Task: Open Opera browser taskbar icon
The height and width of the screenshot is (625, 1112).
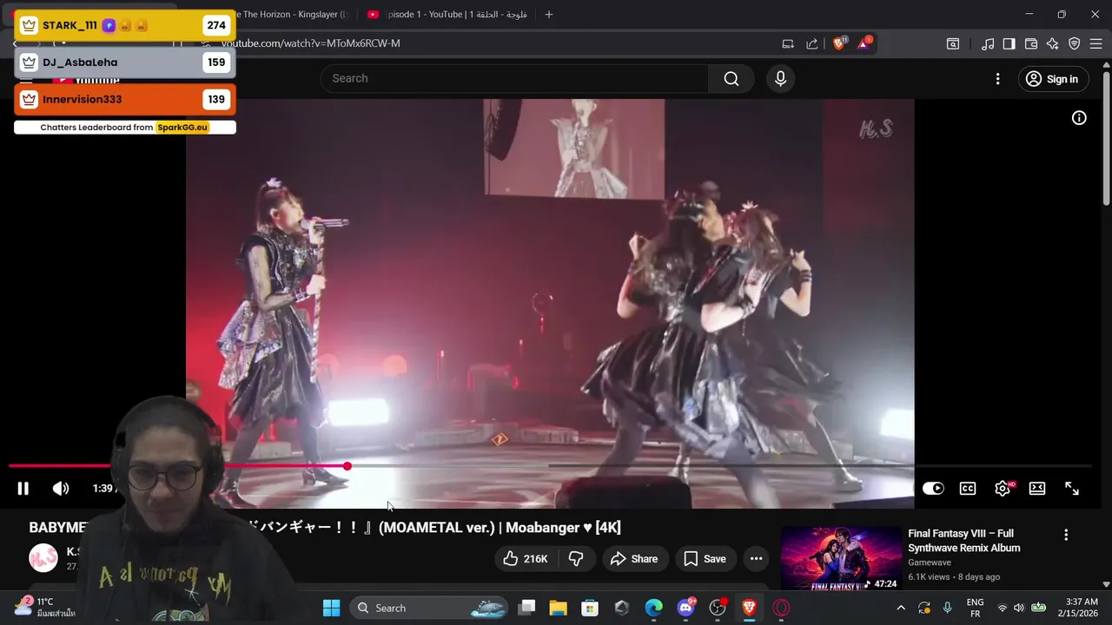Action: click(781, 608)
